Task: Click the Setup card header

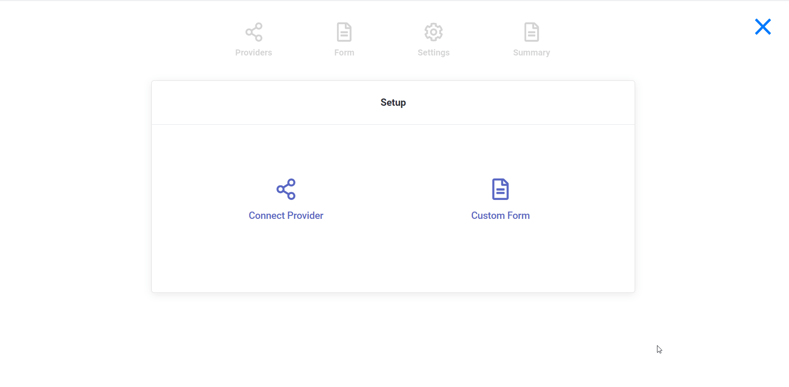Action: (x=393, y=102)
